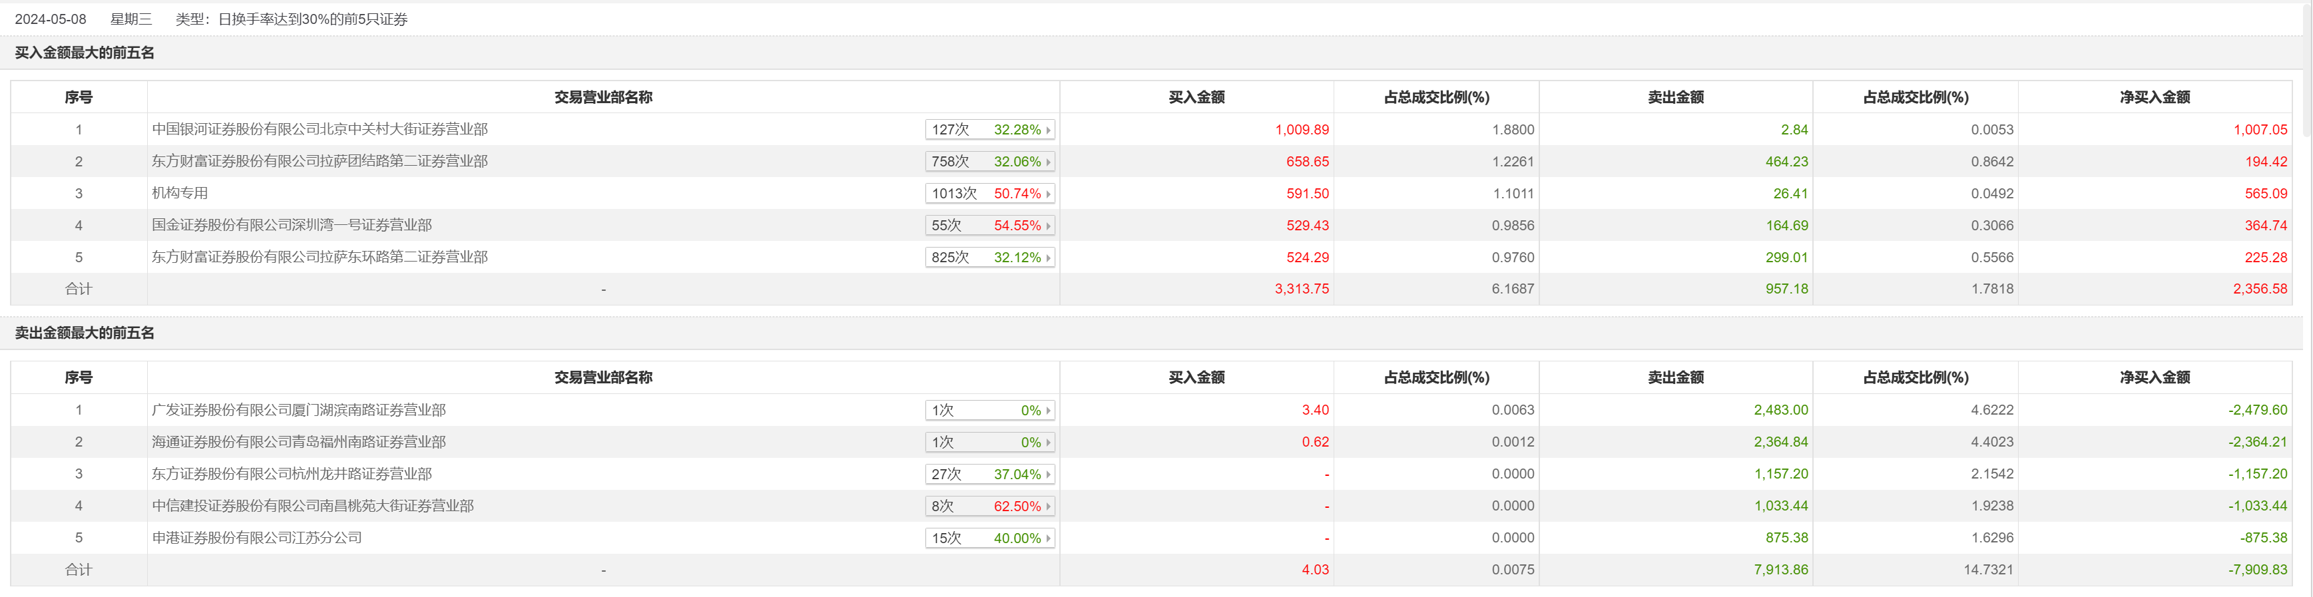This screenshot has height=597, width=2313.
Task: Open 东方财富证券拉萨东环路第二证券营业部 link
Action: 320,258
